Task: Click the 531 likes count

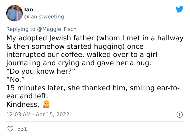Action: point(22,129)
